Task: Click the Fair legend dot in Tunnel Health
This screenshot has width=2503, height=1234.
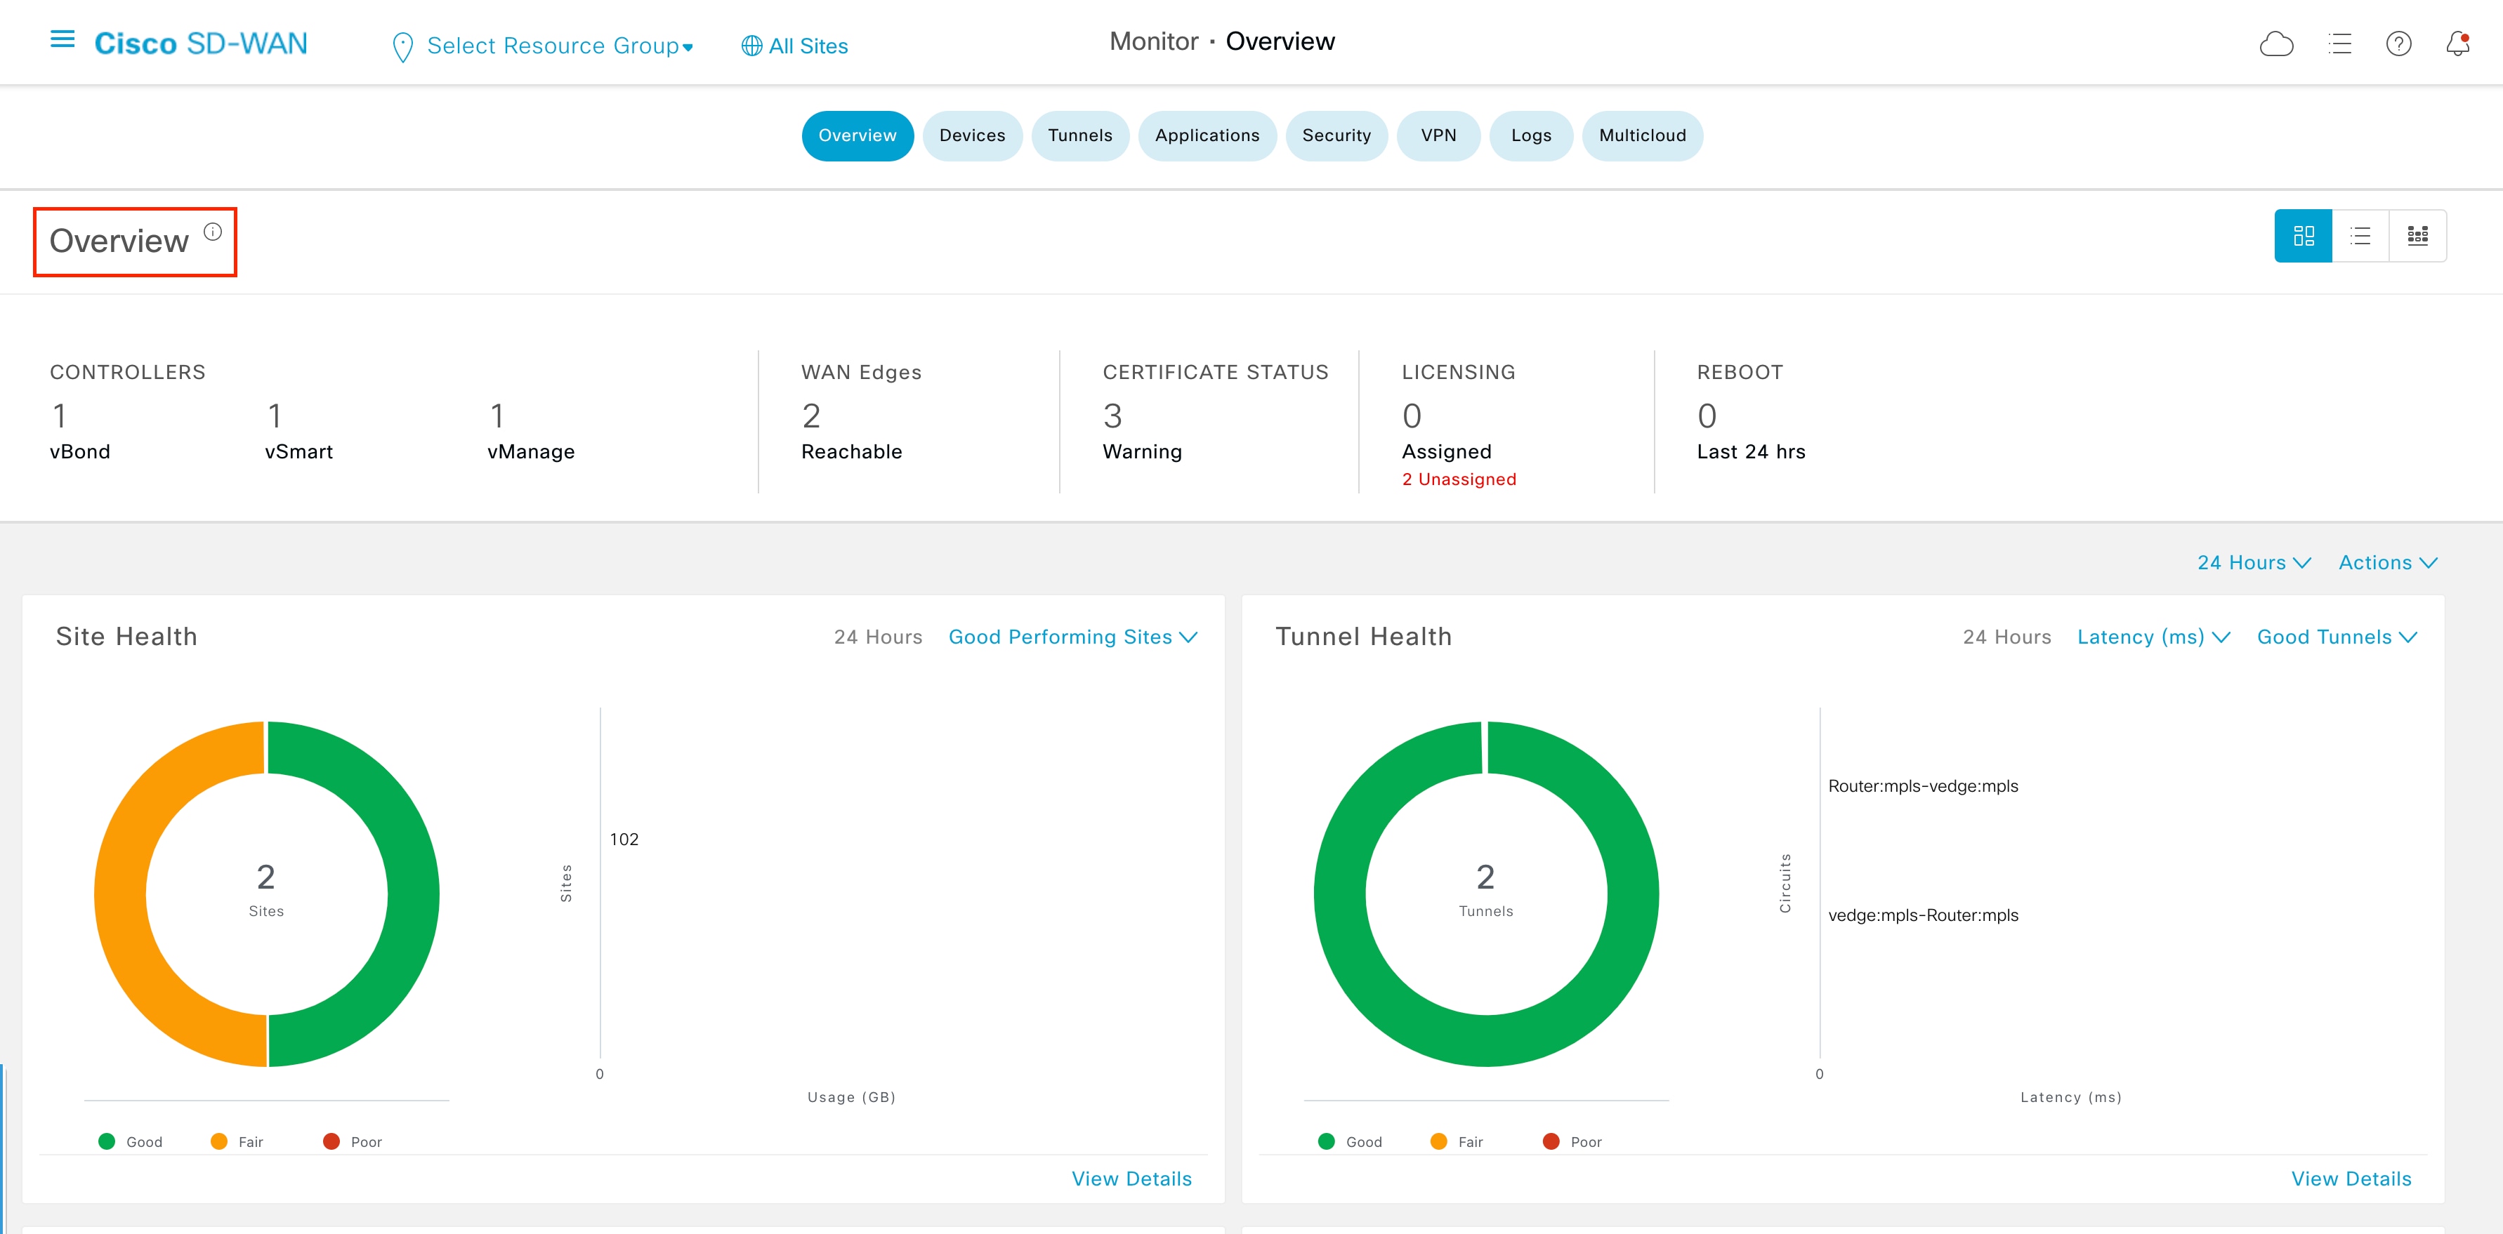Action: 1439,1142
